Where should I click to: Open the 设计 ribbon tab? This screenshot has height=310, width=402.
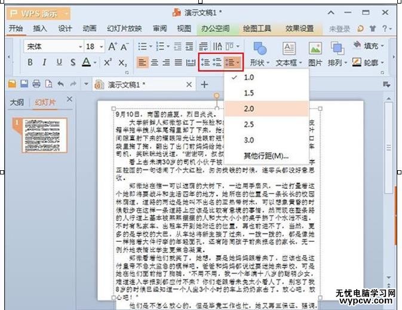pos(65,29)
